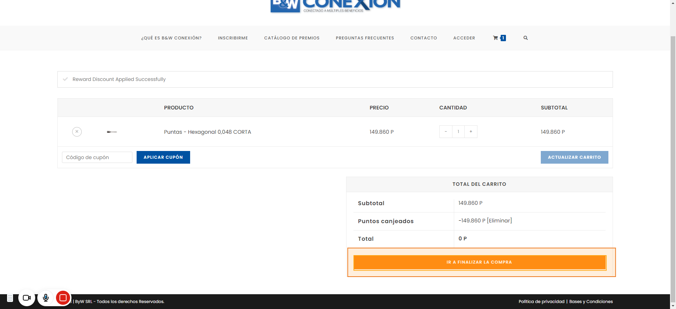Open the Política de privacidad link

[x=541, y=302]
